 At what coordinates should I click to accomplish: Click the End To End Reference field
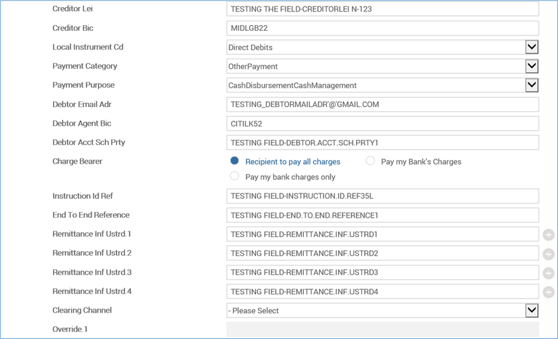[x=383, y=215]
